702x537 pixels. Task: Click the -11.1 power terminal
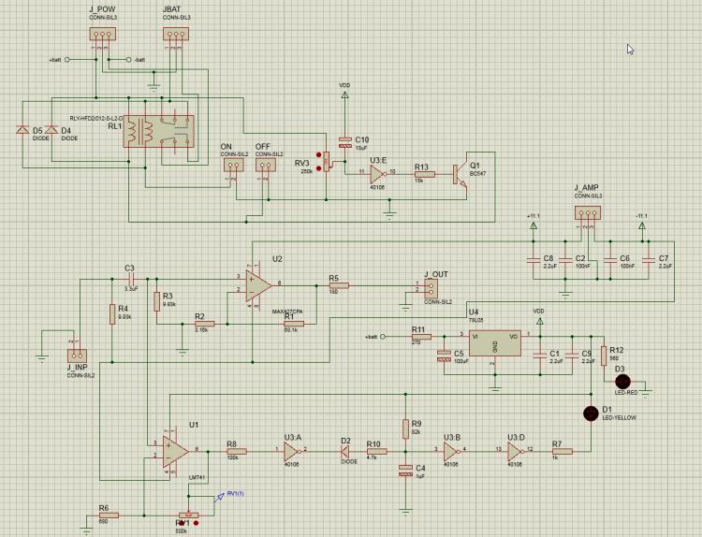coord(641,225)
